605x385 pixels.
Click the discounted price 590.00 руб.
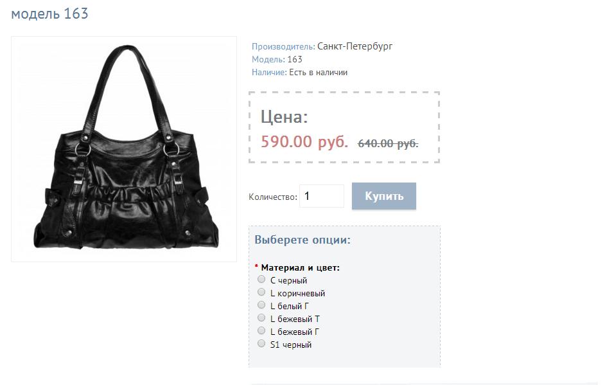click(x=304, y=141)
